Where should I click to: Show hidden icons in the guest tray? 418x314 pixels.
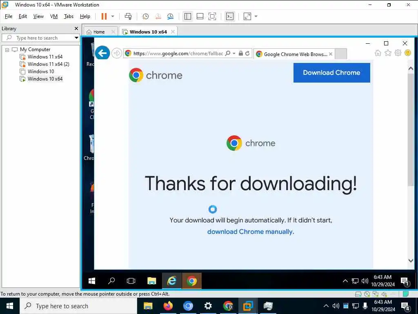pos(345,281)
